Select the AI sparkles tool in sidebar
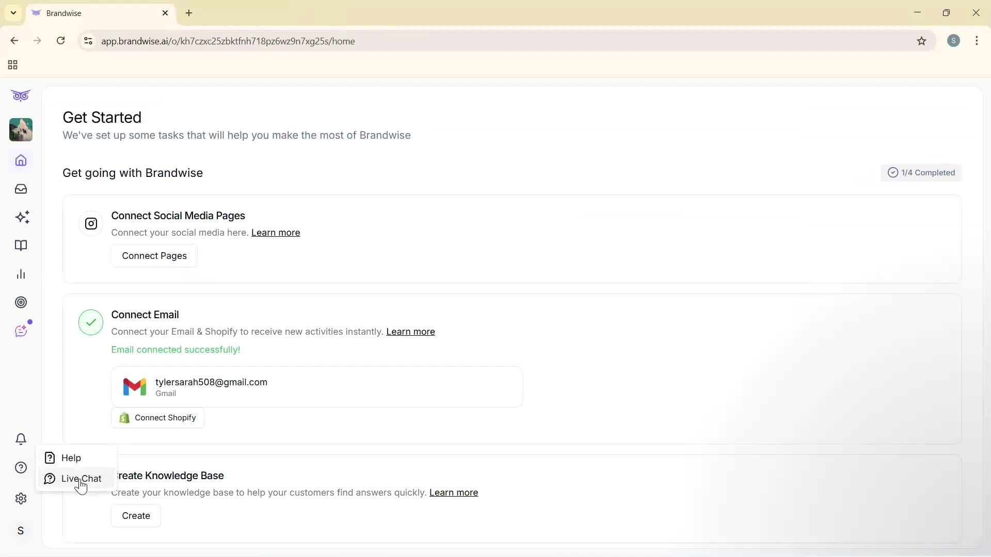 (22, 217)
